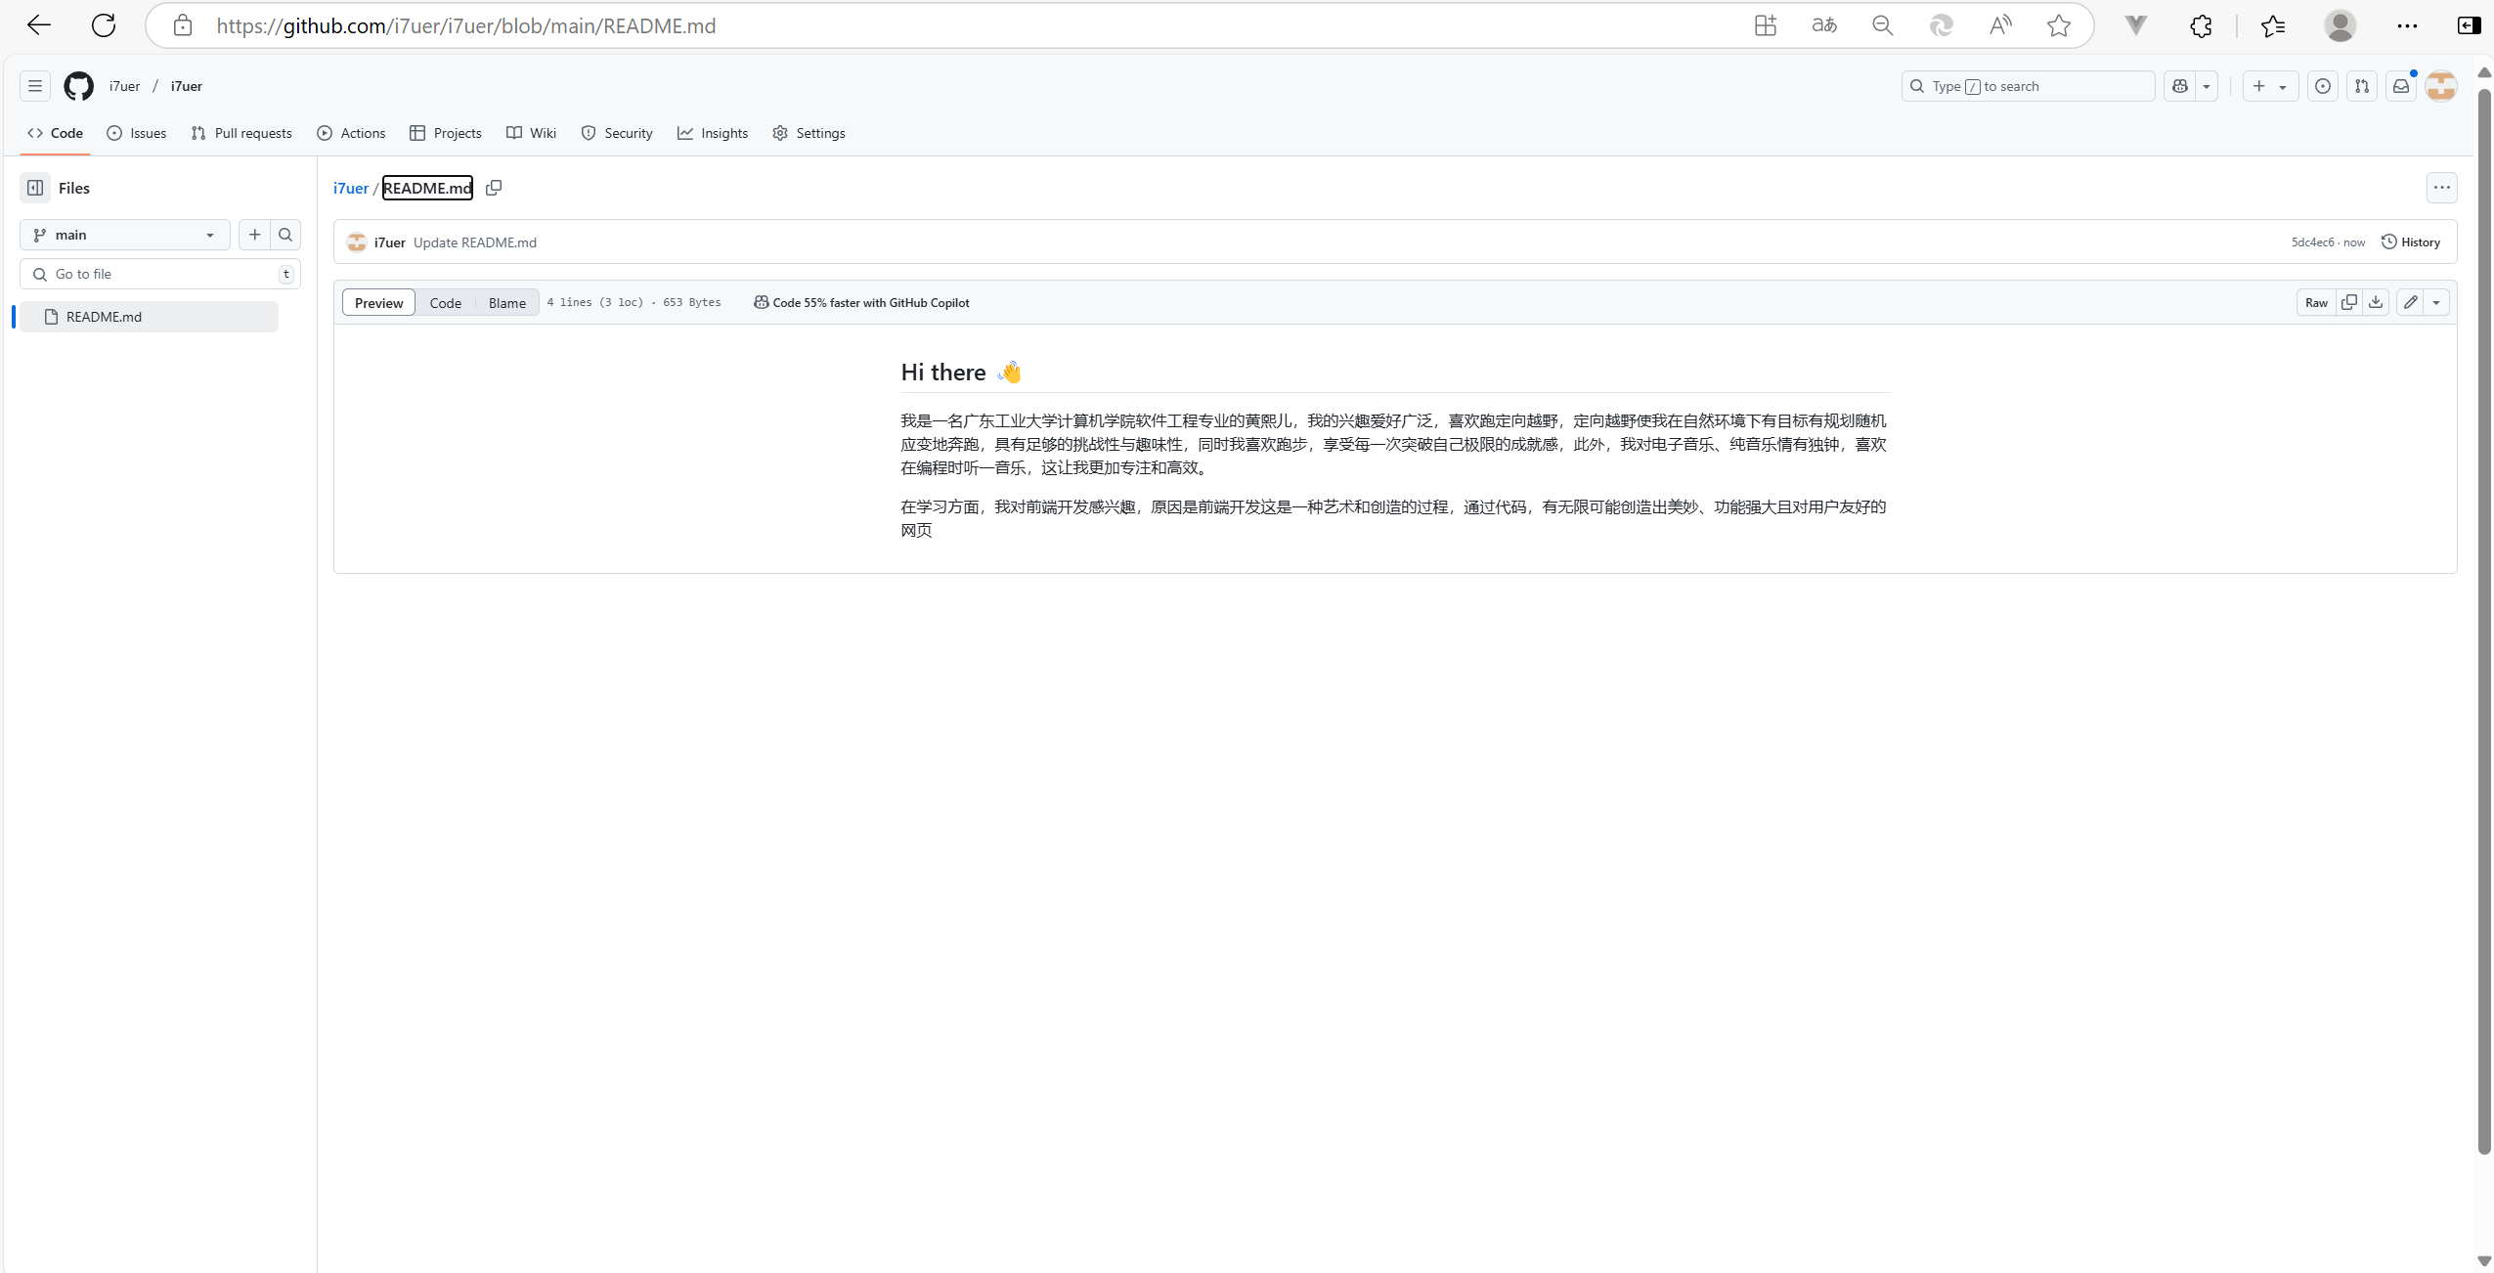The width and height of the screenshot is (2494, 1273).
Task: Click the page vertical scrollbar
Action: coord(2483,616)
